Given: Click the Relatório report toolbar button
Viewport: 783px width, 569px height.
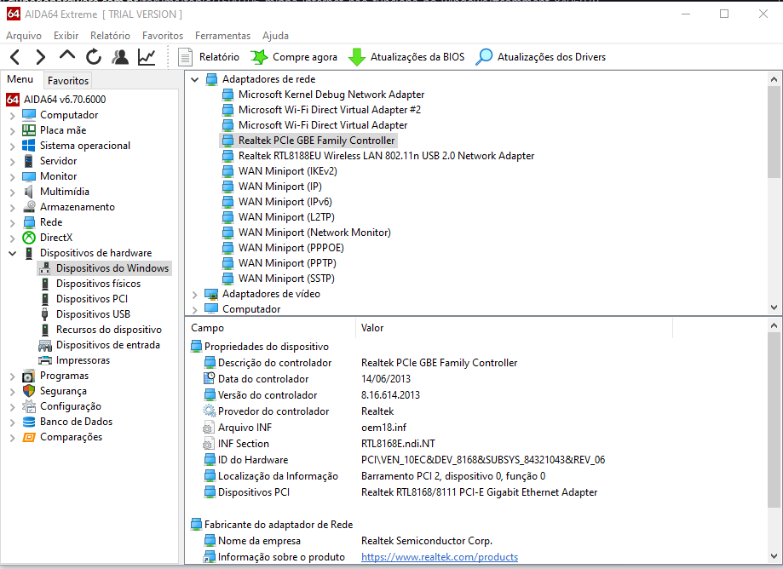Looking at the screenshot, I should 209,57.
